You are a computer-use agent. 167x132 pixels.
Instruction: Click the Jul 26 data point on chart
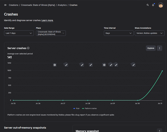(x=38, y=100)
